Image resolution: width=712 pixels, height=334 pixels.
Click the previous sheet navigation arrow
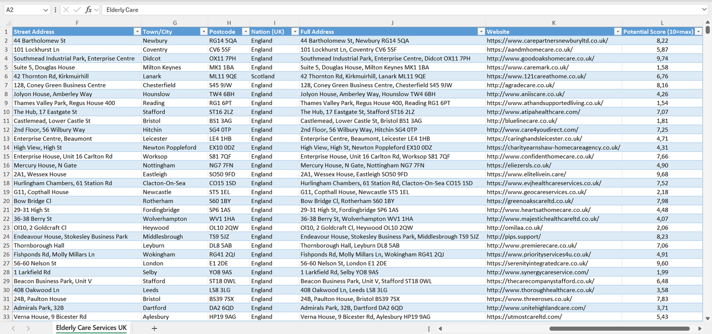coord(13,328)
